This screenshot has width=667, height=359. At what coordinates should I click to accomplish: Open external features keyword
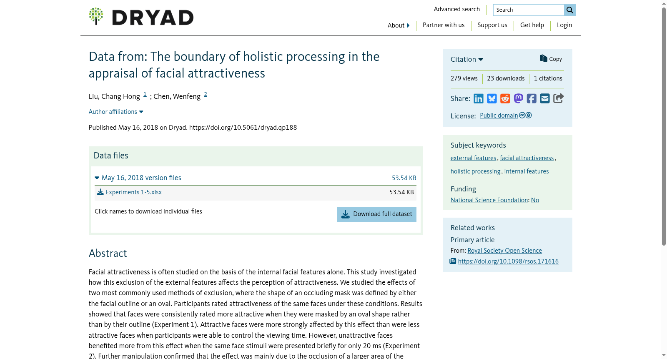click(x=474, y=158)
